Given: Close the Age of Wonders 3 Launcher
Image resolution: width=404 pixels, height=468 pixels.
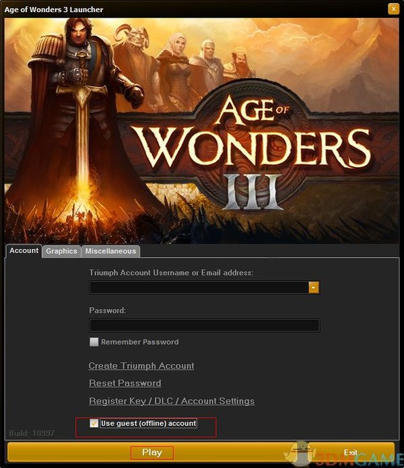Looking at the screenshot, I should click(x=393, y=9).
